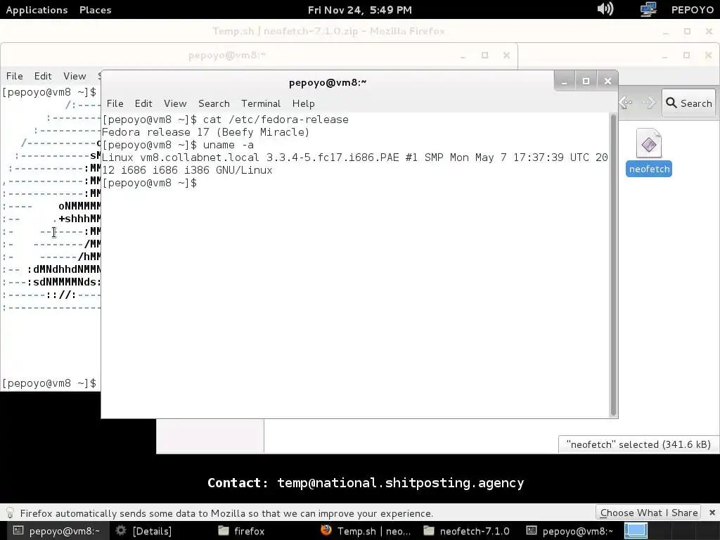Click the Search button in file manager
The height and width of the screenshot is (540, 720).
[x=688, y=103]
